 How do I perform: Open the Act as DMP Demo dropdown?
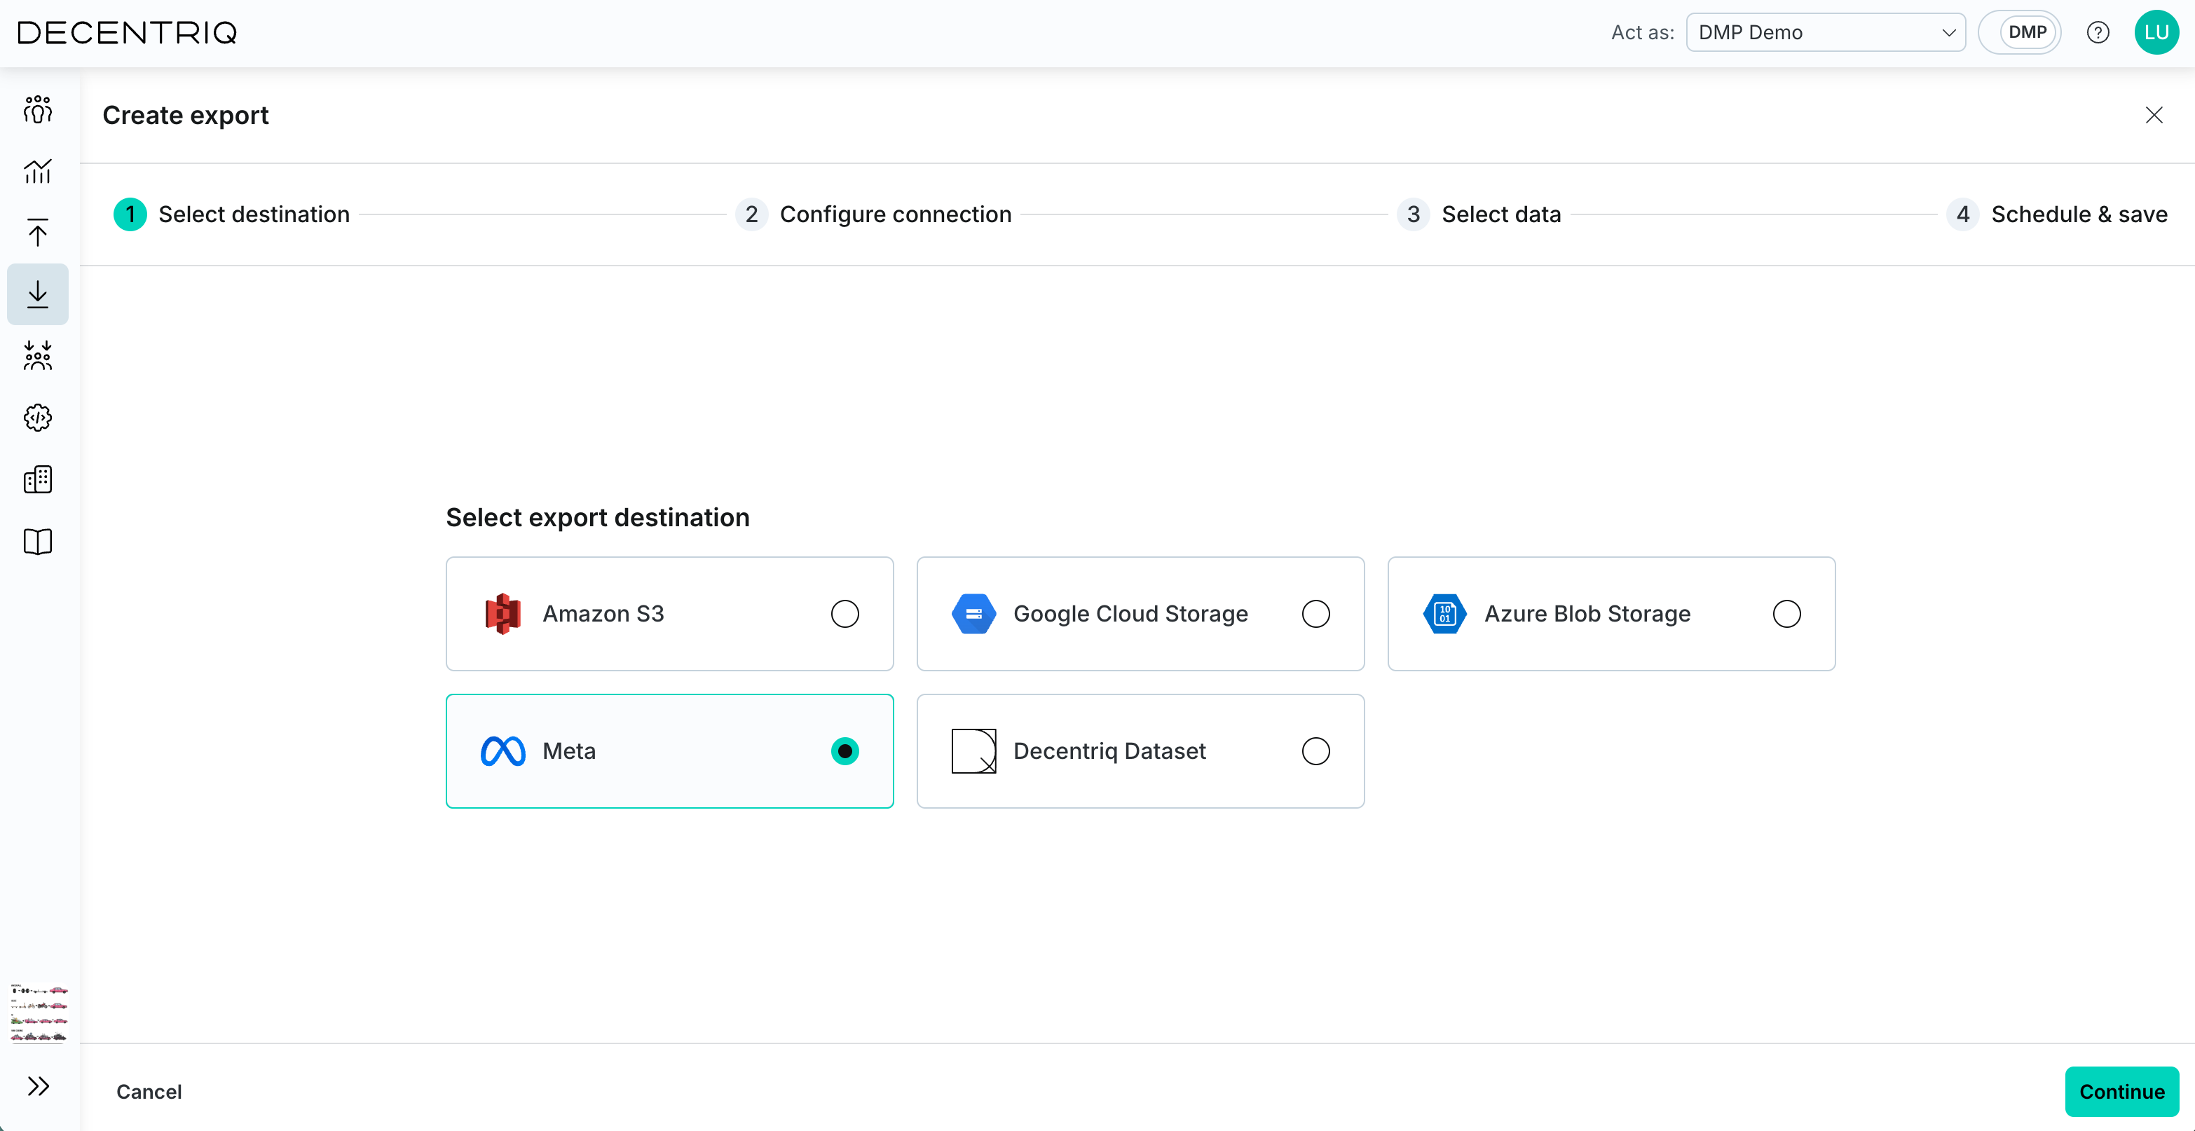(x=1826, y=32)
